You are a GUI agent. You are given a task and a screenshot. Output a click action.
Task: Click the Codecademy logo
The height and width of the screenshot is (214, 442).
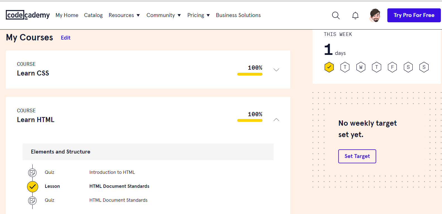click(28, 15)
